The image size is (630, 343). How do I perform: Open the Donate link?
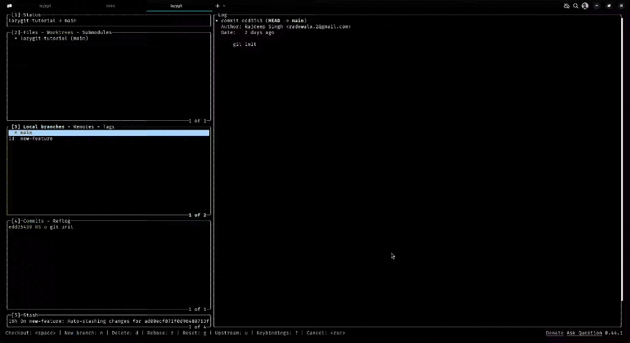554,333
